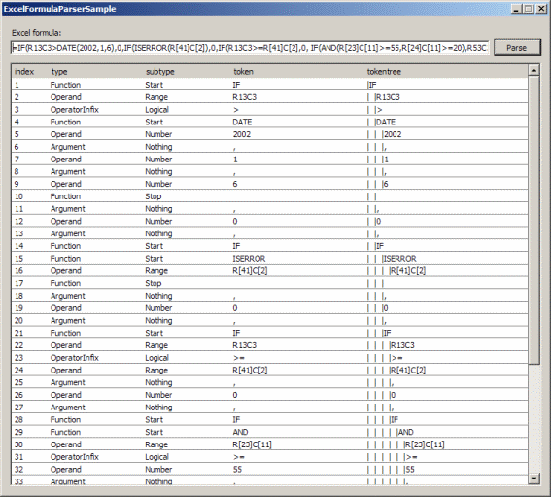Click the Parse button
The height and width of the screenshot is (497, 551).
517,48
